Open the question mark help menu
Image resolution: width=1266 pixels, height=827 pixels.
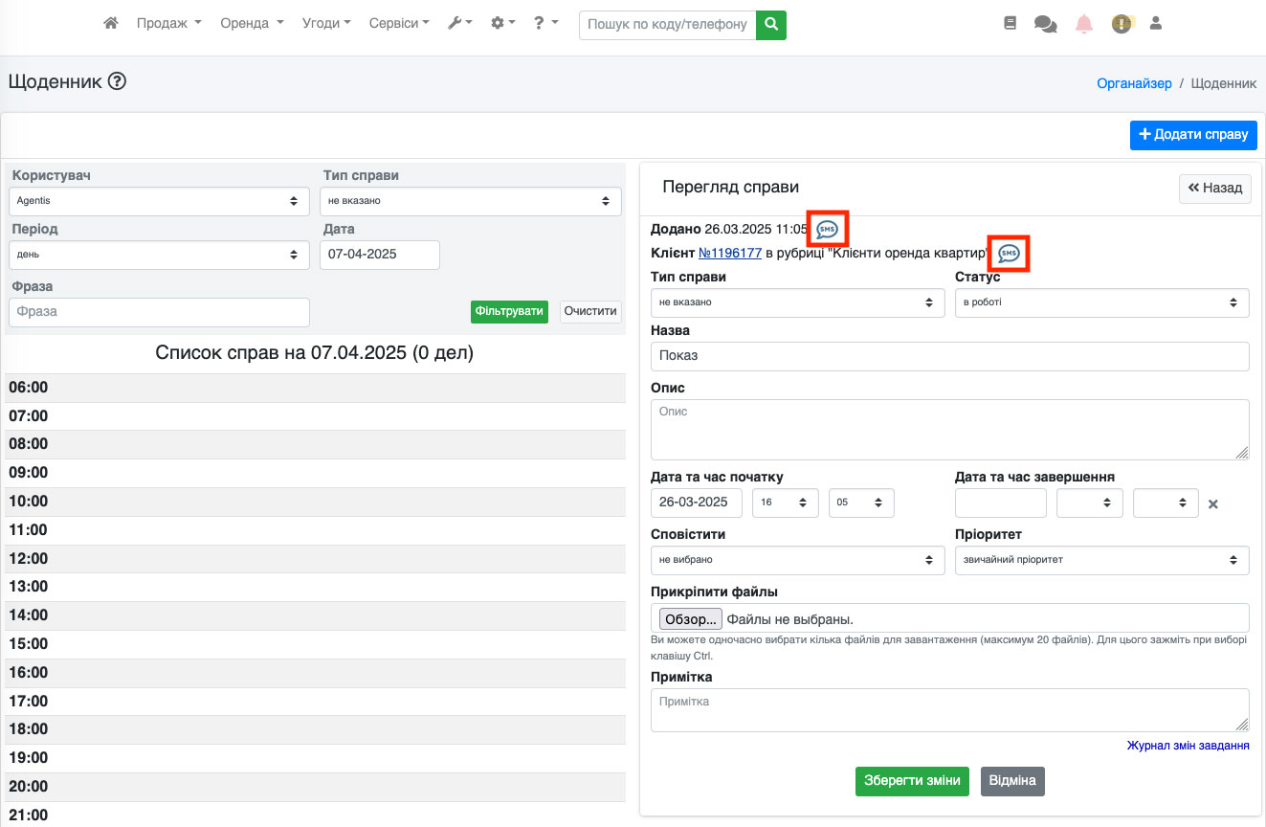545,24
